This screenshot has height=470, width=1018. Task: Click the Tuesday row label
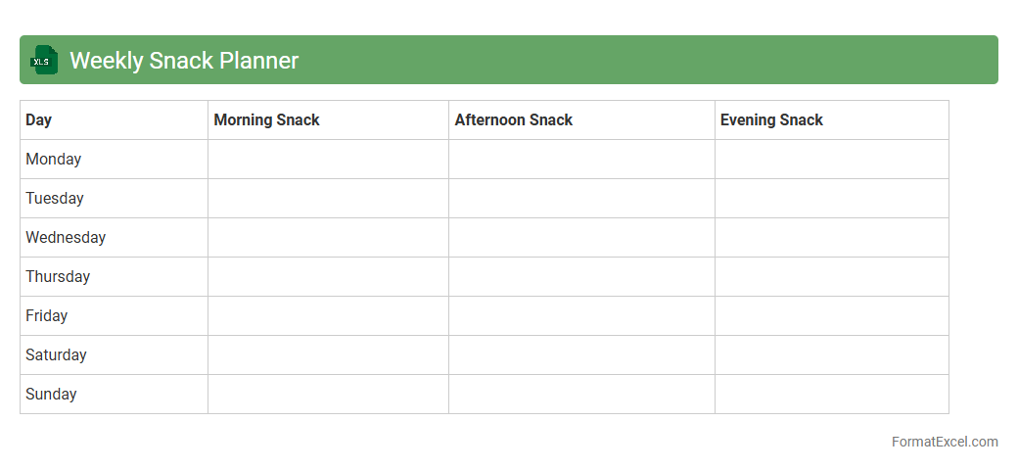tap(55, 199)
